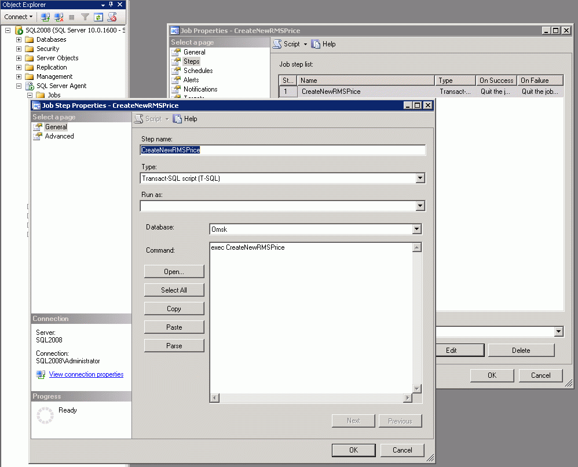Pin the Object Explorer panel with pushpin icon
The height and width of the screenshot is (467, 578).
point(111,5)
